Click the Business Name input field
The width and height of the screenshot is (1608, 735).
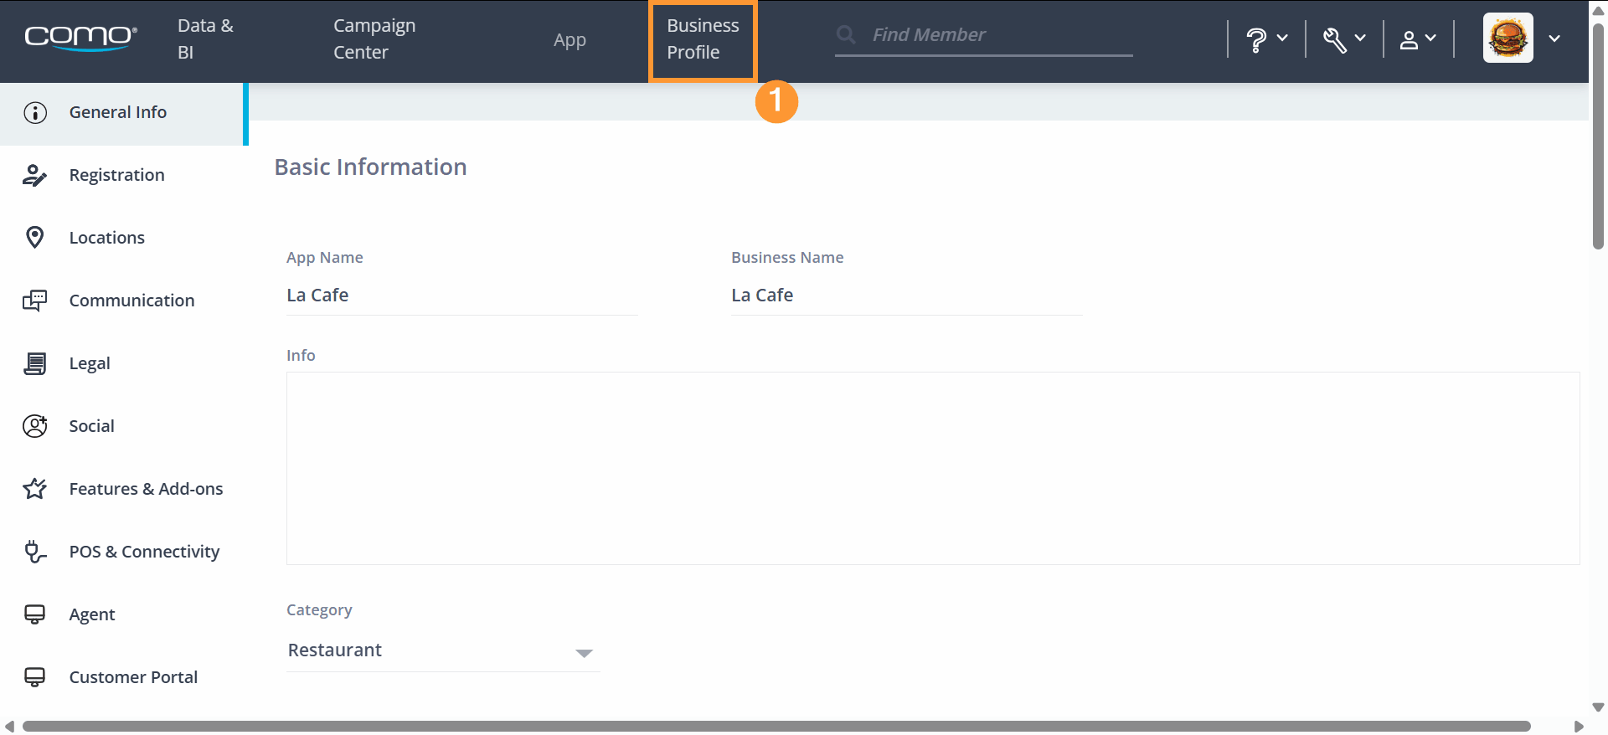pyautogui.click(x=907, y=296)
